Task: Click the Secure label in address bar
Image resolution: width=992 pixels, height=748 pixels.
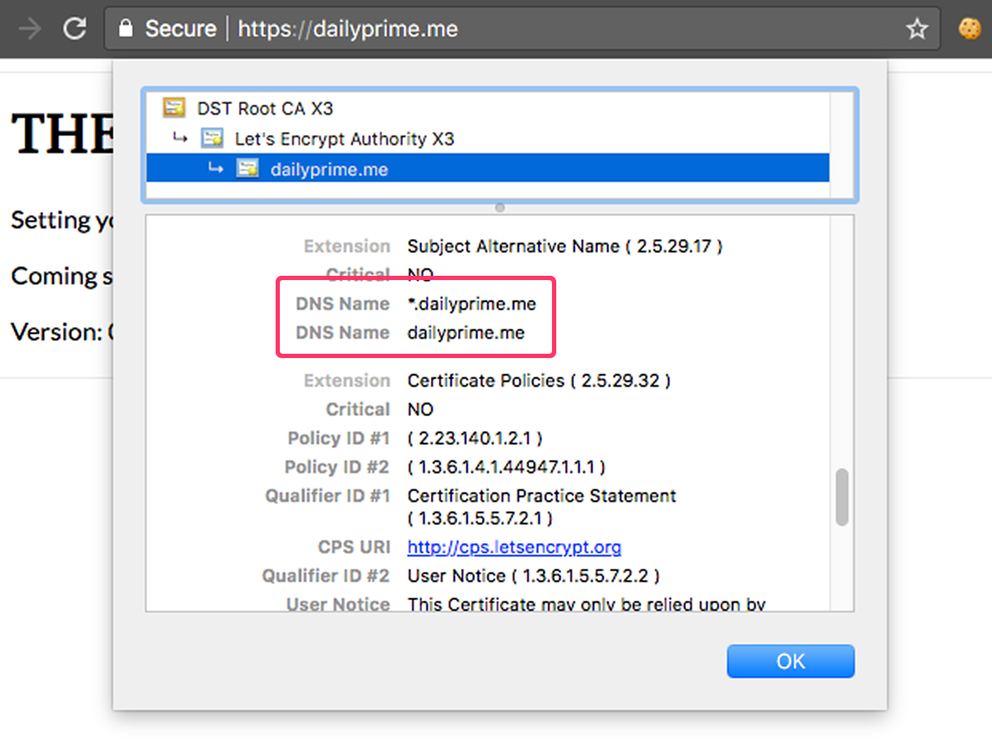Action: [181, 29]
